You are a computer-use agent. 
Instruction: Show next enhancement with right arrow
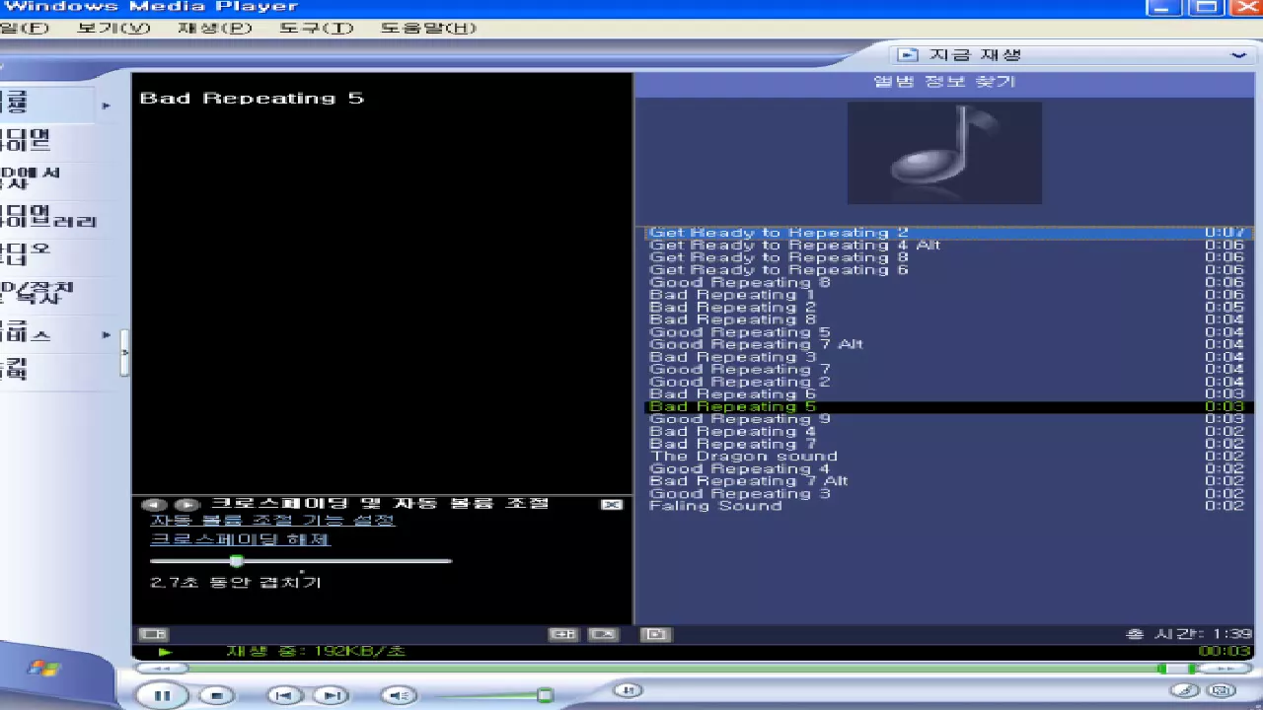click(186, 505)
